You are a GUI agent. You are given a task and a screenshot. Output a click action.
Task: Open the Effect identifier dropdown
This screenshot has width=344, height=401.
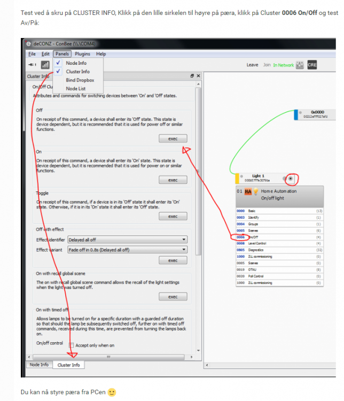pyautogui.click(x=127, y=240)
